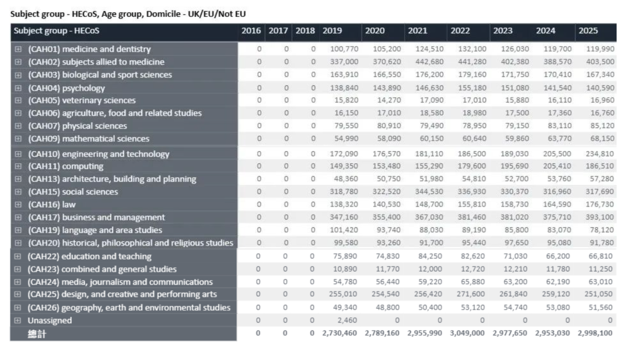Expand the (CAH16) law row
Image resolution: width=630 pixels, height=351 pixels.
click(x=18, y=205)
